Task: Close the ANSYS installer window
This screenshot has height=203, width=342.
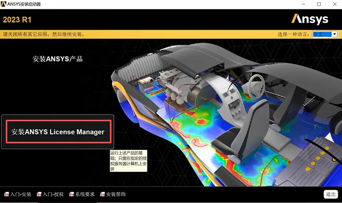Action: point(334,4)
